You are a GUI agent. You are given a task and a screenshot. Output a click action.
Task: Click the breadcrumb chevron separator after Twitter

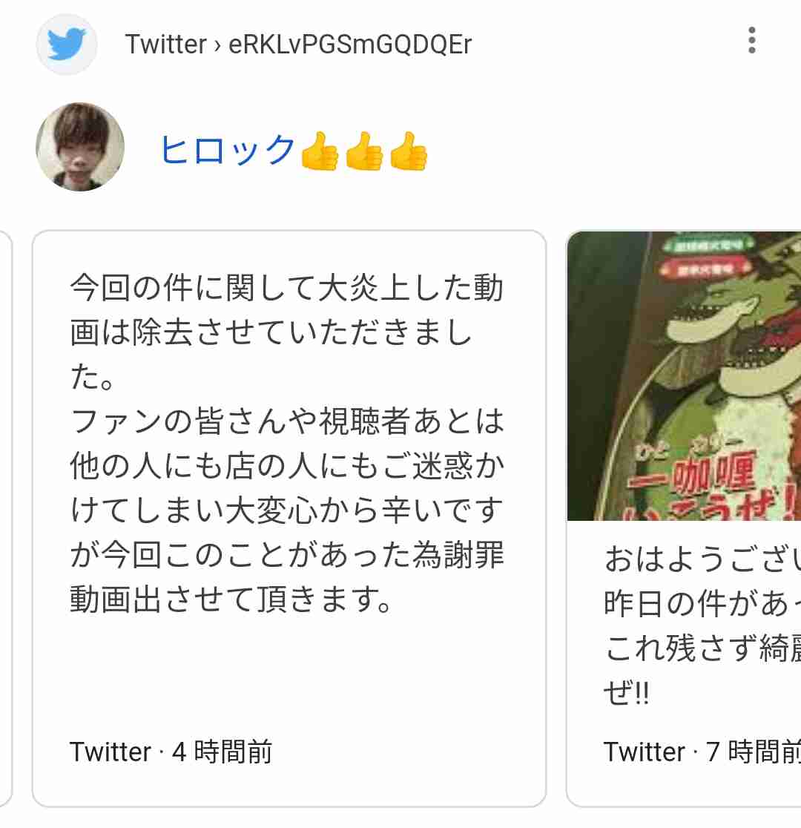click(x=217, y=45)
